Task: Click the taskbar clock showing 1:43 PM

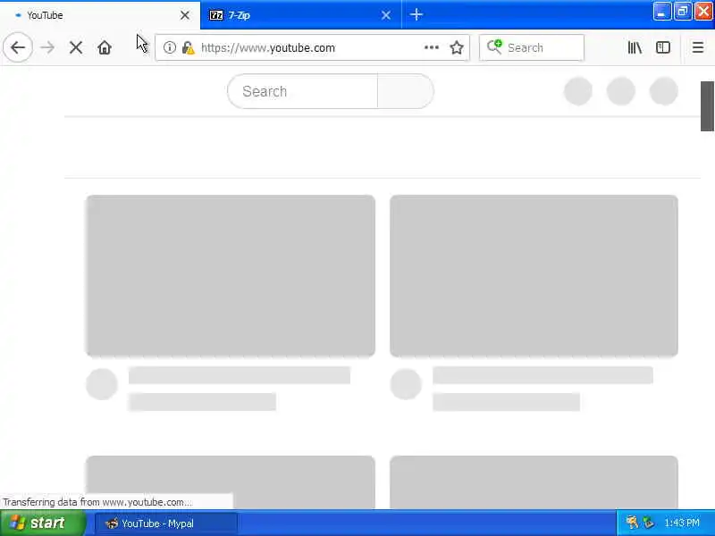Action: click(682, 523)
